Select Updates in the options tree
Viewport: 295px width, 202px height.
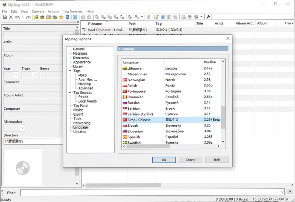click(80, 131)
